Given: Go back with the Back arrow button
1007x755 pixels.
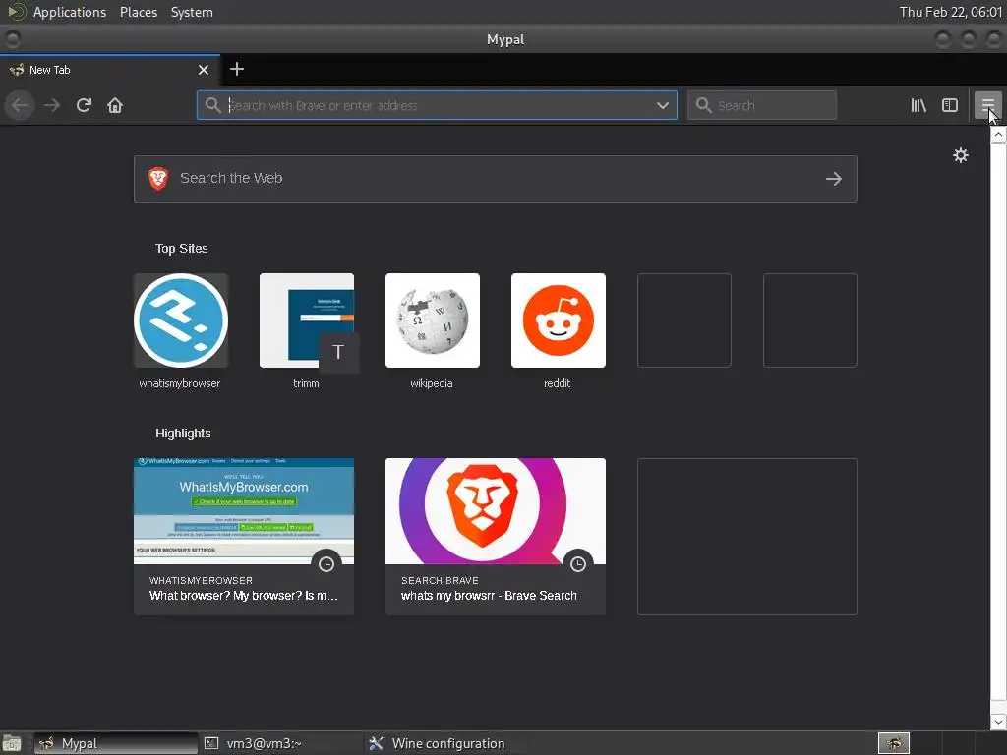Looking at the screenshot, I should 20,105.
